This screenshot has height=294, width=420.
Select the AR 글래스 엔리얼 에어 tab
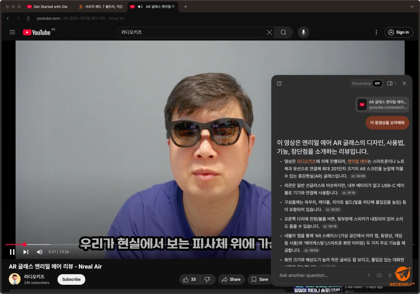coord(160,7)
